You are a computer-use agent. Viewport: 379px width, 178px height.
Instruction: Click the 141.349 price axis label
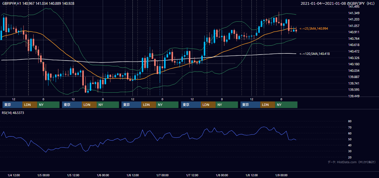coord(354,13)
